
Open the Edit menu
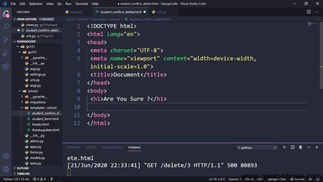(x=22, y=4)
